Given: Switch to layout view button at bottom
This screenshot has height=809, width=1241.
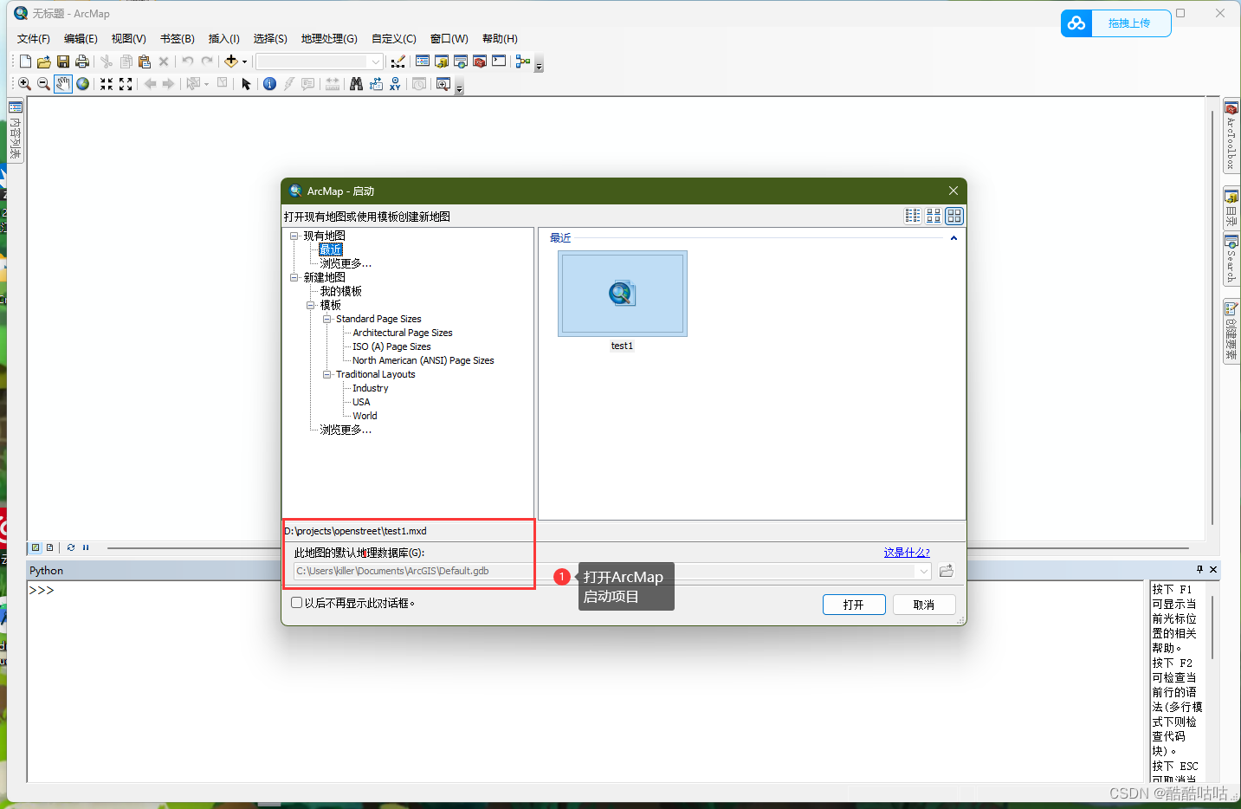Looking at the screenshot, I should click(x=49, y=547).
